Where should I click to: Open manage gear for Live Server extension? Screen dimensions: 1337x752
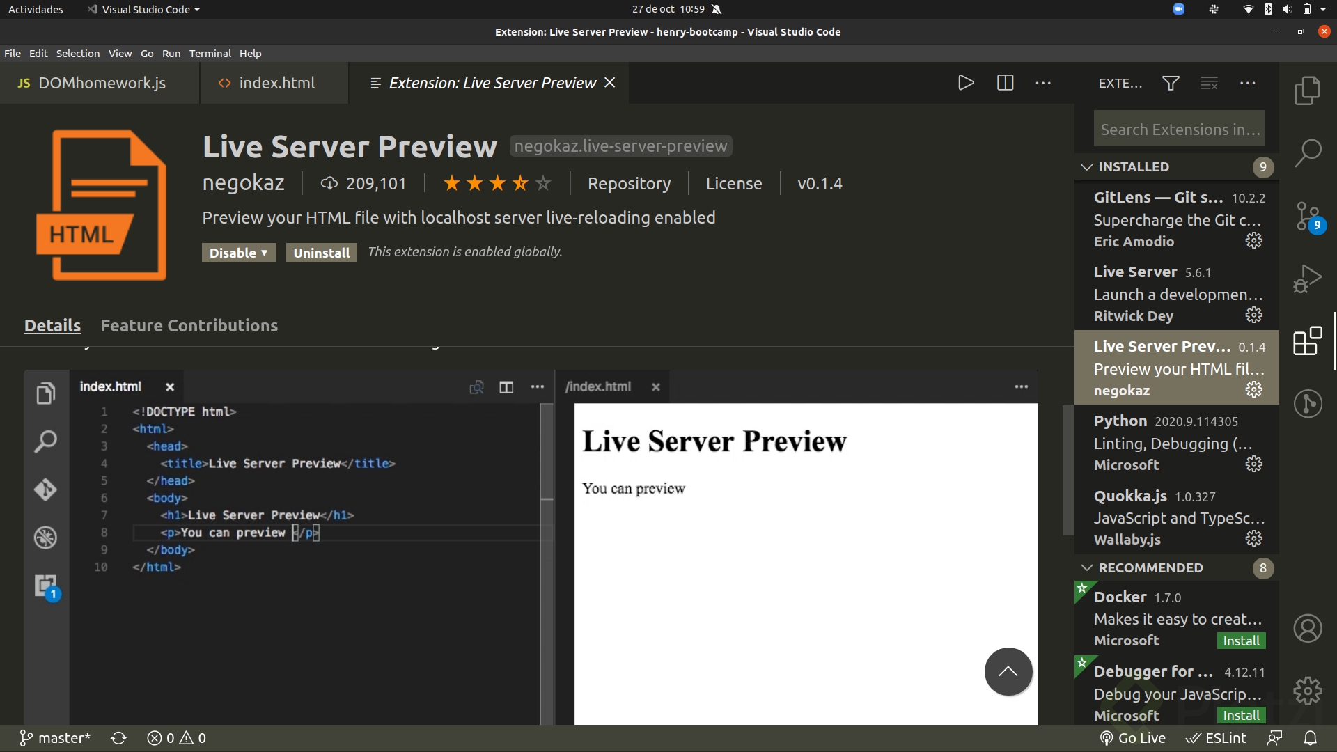point(1254,315)
